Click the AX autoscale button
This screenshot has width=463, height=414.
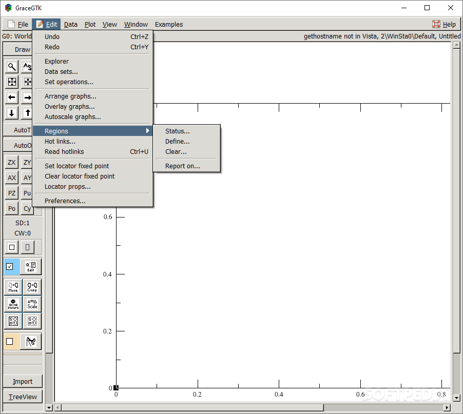tap(12, 178)
